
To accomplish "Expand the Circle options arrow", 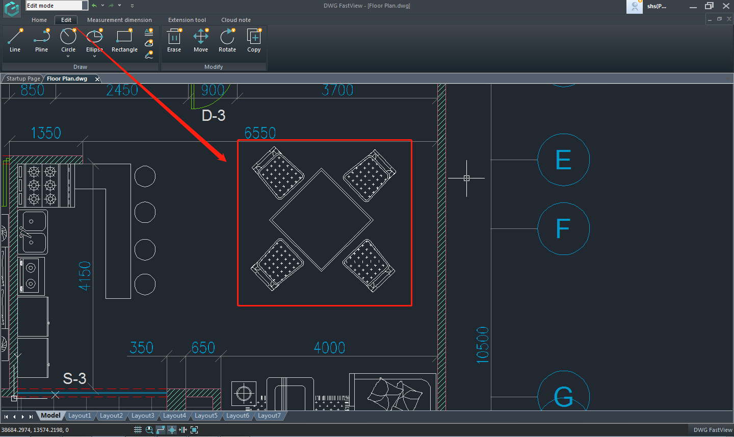I will pyautogui.click(x=68, y=57).
